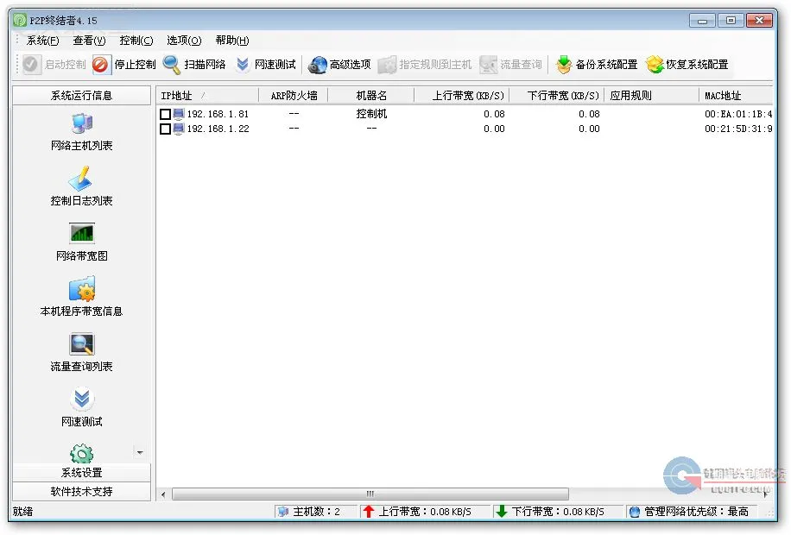Image resolution: width=791 pixels, height=535 pixels.
Task: Open 本机程序带宽信息 in the sidebar
Action: [81, 289]
